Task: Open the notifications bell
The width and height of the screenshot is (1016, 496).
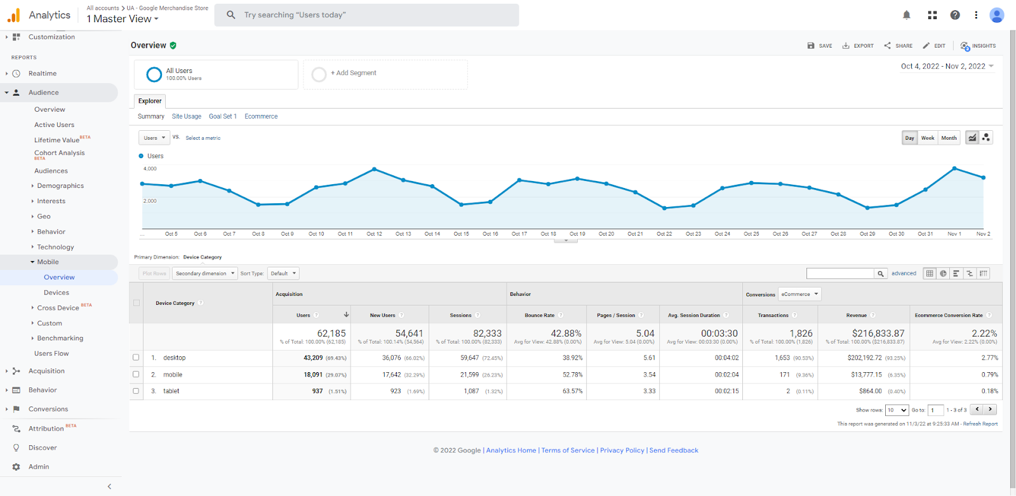Action: pos(907,15)
